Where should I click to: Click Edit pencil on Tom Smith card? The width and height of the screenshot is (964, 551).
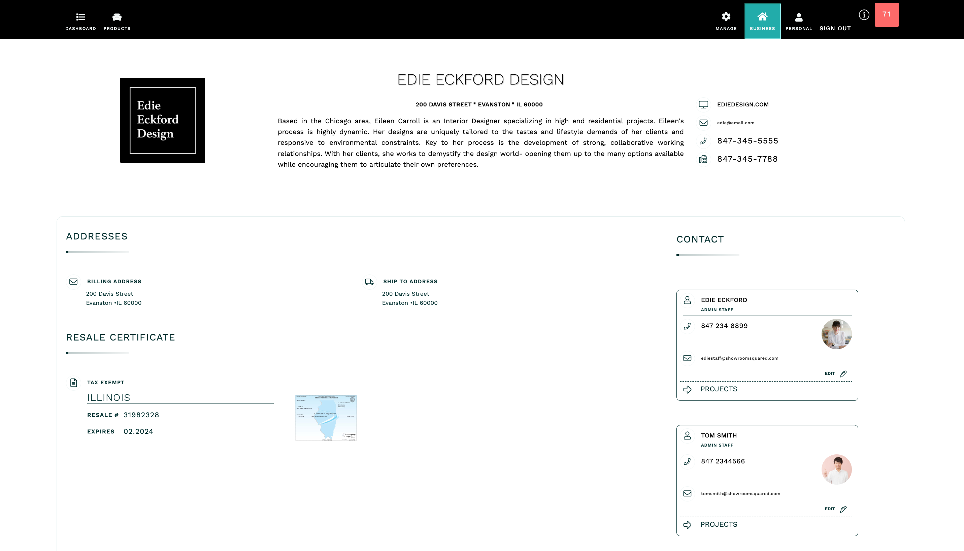click(x=843, y=509)
